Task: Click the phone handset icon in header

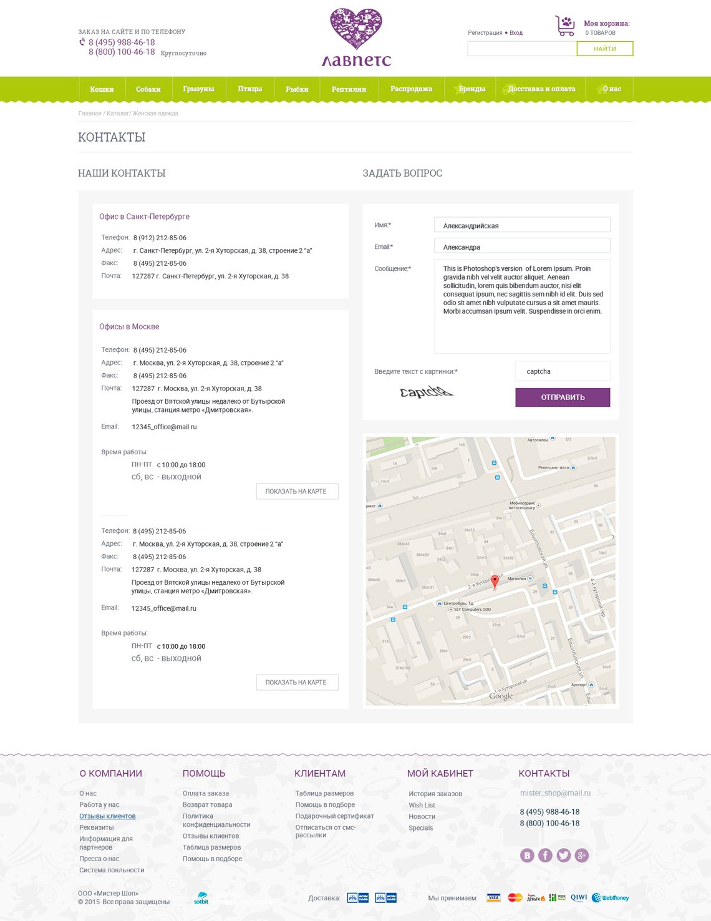Action: pyautogui.click(x=82, y=42)
